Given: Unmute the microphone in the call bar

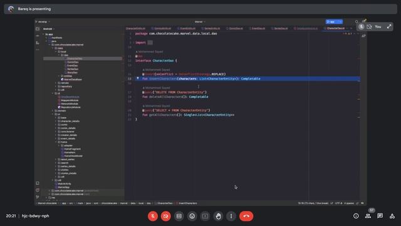Looking at the screenshot, I should tap(153, 216).
